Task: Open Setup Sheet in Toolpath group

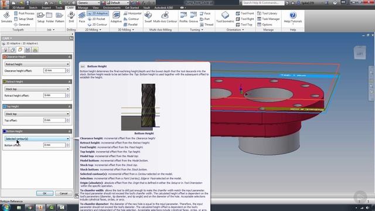Action: (23, 19)
